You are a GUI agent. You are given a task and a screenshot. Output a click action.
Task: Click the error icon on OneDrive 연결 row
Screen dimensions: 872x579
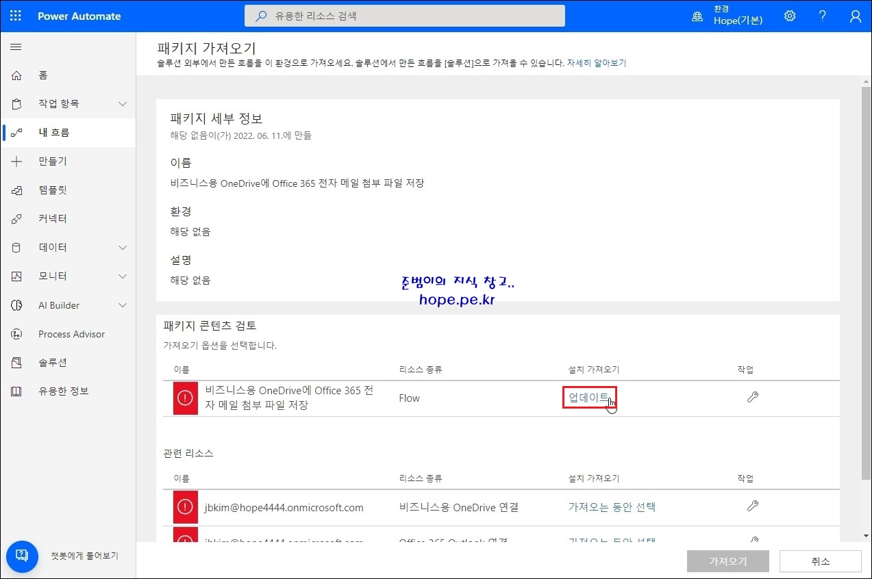click(x=185, y=507)
